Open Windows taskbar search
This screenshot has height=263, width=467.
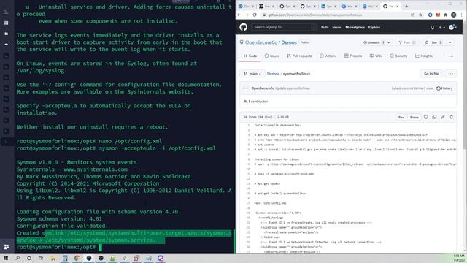pos(18,258)
